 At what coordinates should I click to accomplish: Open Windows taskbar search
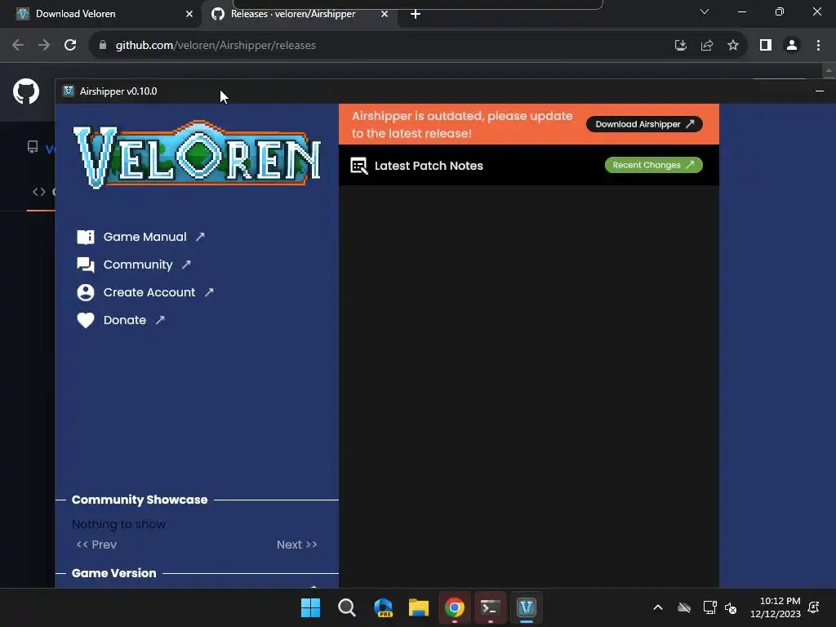point(347,607)
